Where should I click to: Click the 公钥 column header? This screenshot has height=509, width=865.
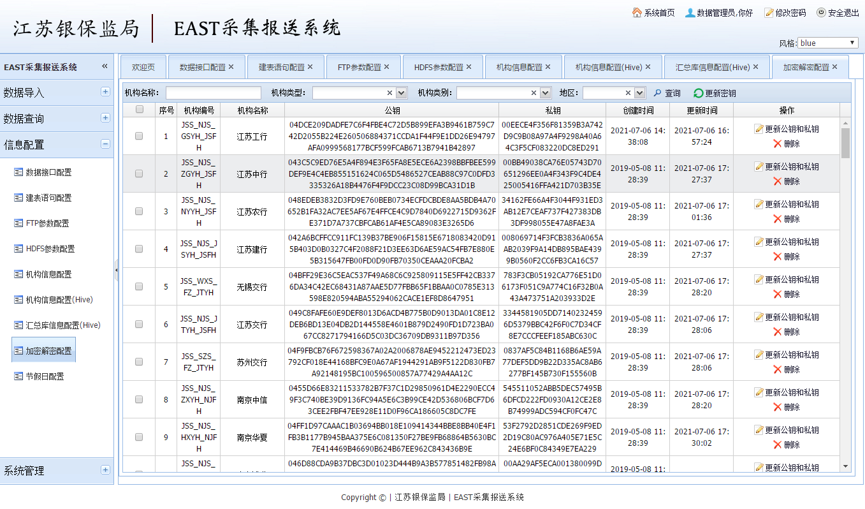pyautogui.click(x=392, y=110)
